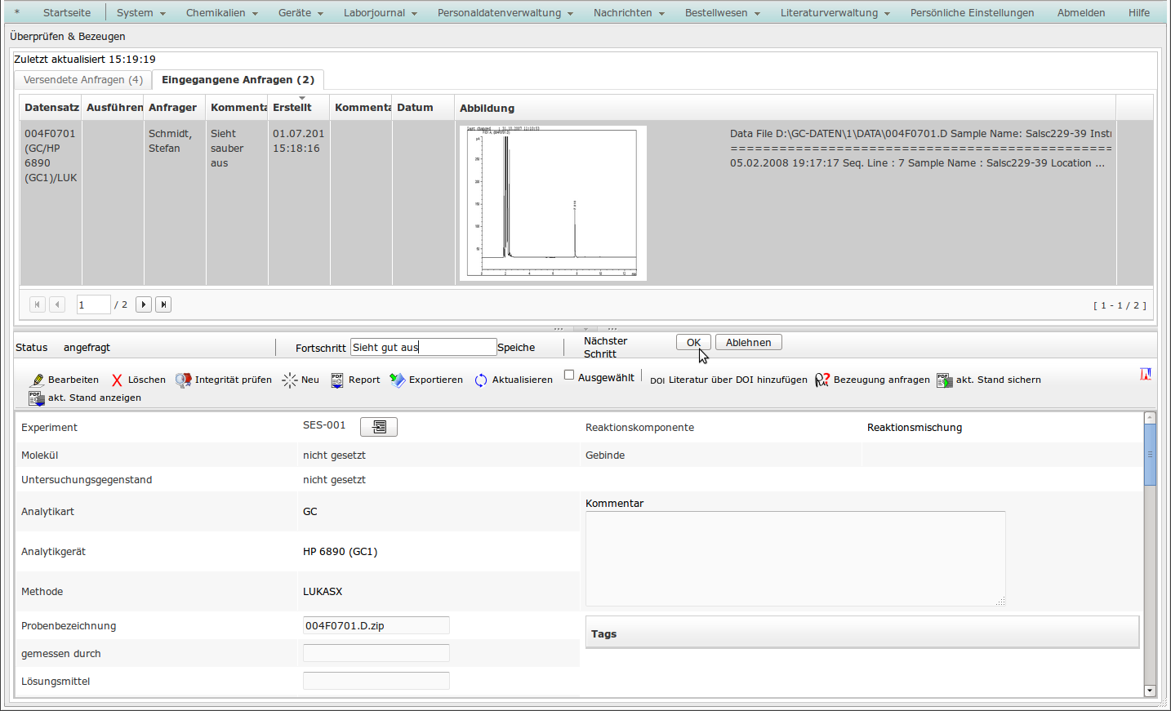Open the Hilfe menu item
This screenshot has width=1171, height=711.
(x=1138, y=13)
